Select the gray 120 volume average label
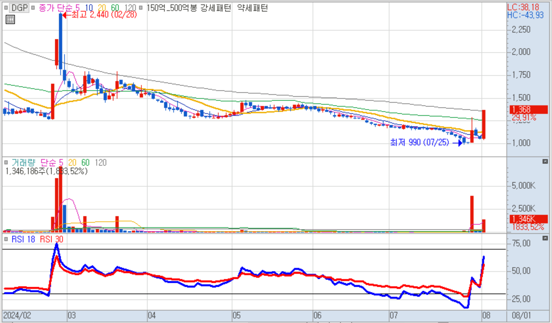Viewport: 552px width, 323px height. click(101, 163)
